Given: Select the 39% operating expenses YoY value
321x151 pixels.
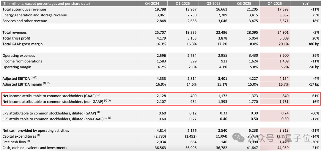Looking at the screenshot, I should 315,56.
